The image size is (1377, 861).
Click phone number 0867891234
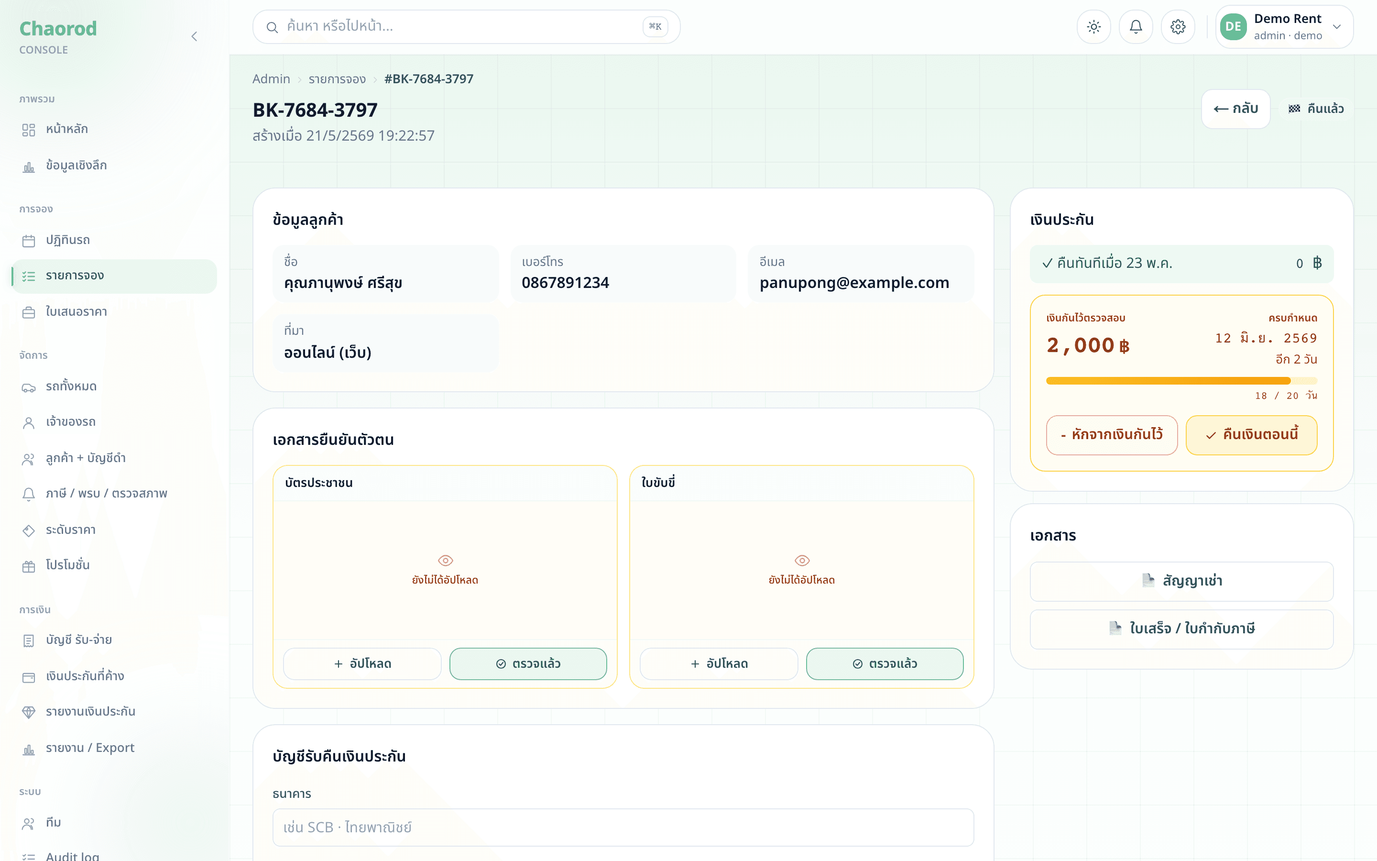tap(565, 283)
